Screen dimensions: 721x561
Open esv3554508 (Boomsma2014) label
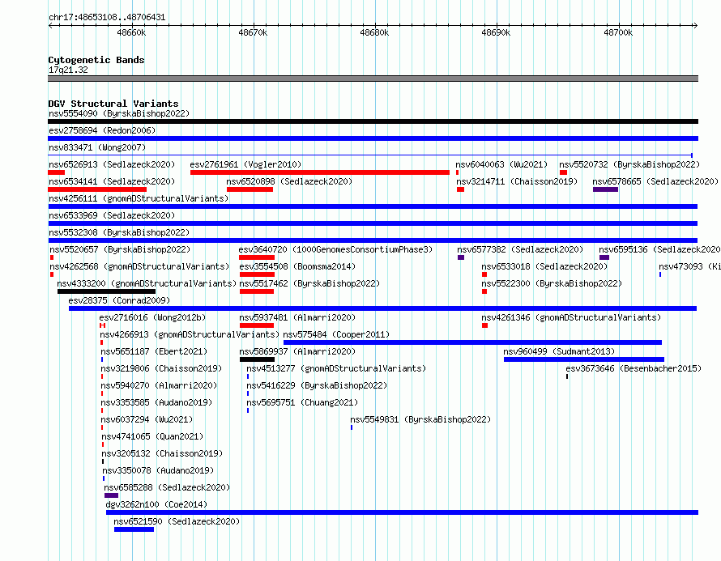tap(297, 266)
